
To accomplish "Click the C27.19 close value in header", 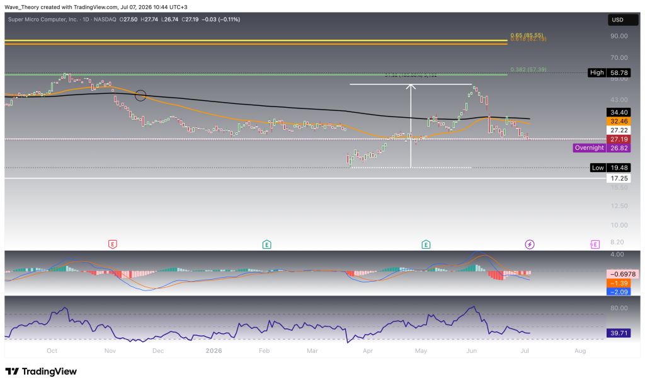I will pyautogui.click(x=190, y=20).
